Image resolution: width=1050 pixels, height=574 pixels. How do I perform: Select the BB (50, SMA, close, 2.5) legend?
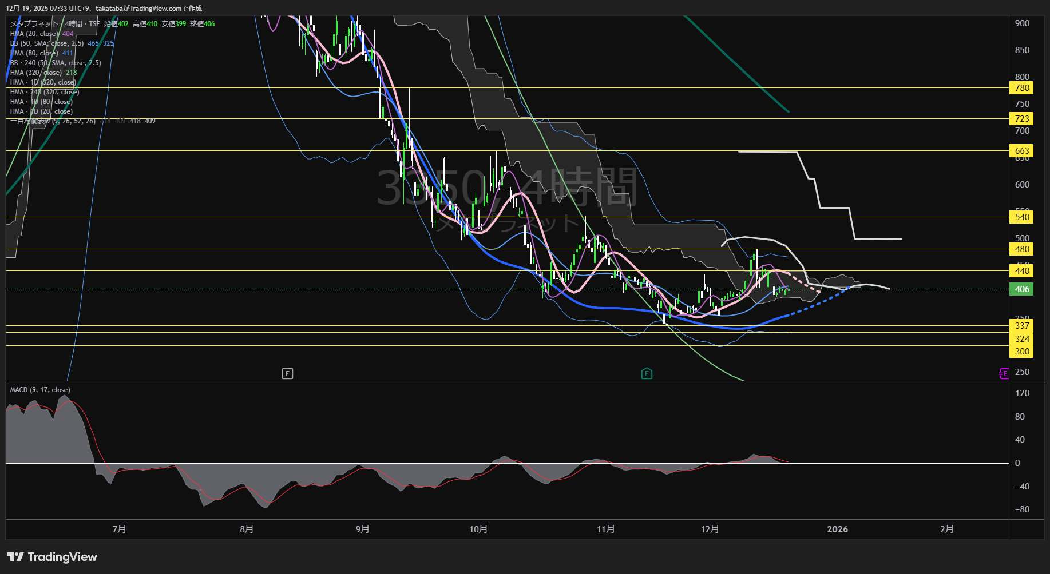pos(47,43)
